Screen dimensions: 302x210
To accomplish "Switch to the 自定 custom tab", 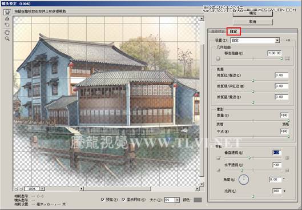I will [233, 31].
